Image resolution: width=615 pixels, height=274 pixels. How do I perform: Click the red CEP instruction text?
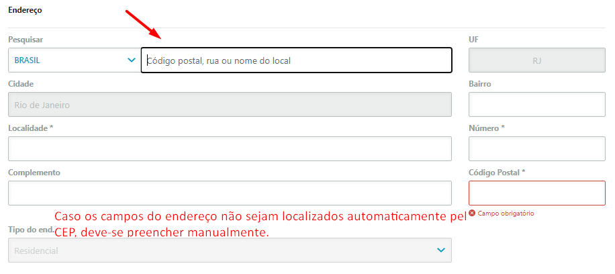(x=261, y=224)
